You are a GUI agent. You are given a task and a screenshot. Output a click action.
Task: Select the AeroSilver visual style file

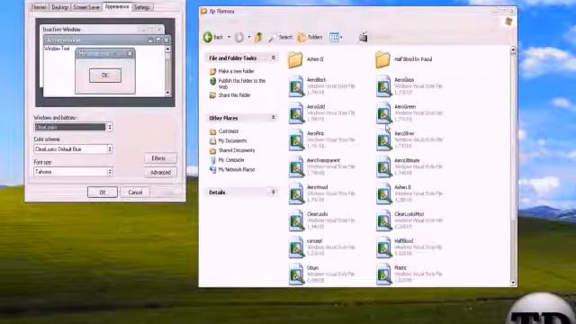click(x=409, y=140)
